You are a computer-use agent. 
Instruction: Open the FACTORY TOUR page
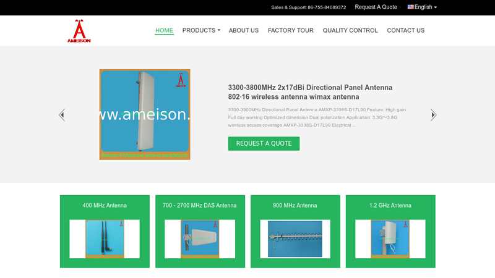291,30
